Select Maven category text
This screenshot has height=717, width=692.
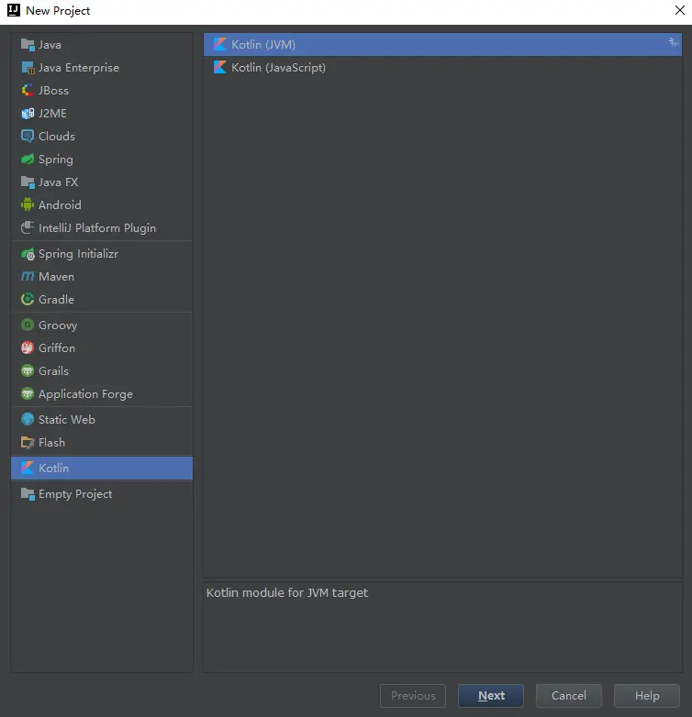(56, 277)
